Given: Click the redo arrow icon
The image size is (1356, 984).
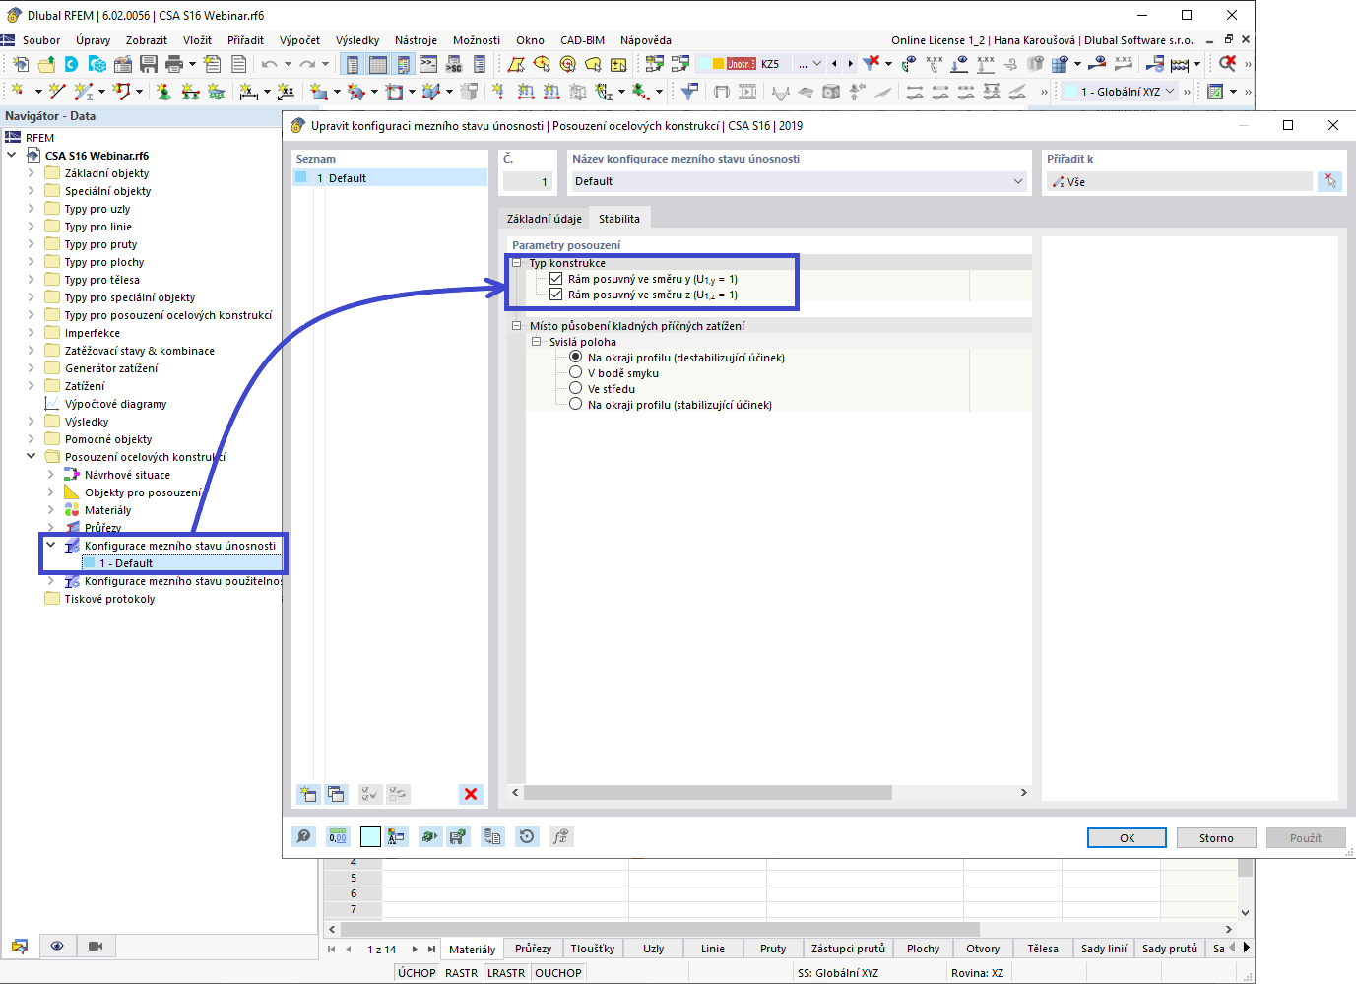Looking at the screenshot, I should coord(307,64).
